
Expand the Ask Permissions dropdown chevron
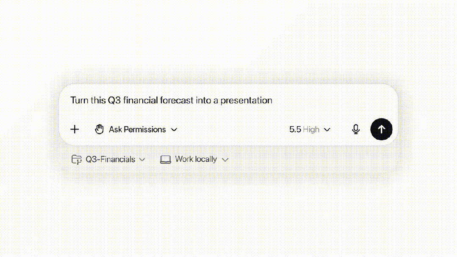[174, 130]
